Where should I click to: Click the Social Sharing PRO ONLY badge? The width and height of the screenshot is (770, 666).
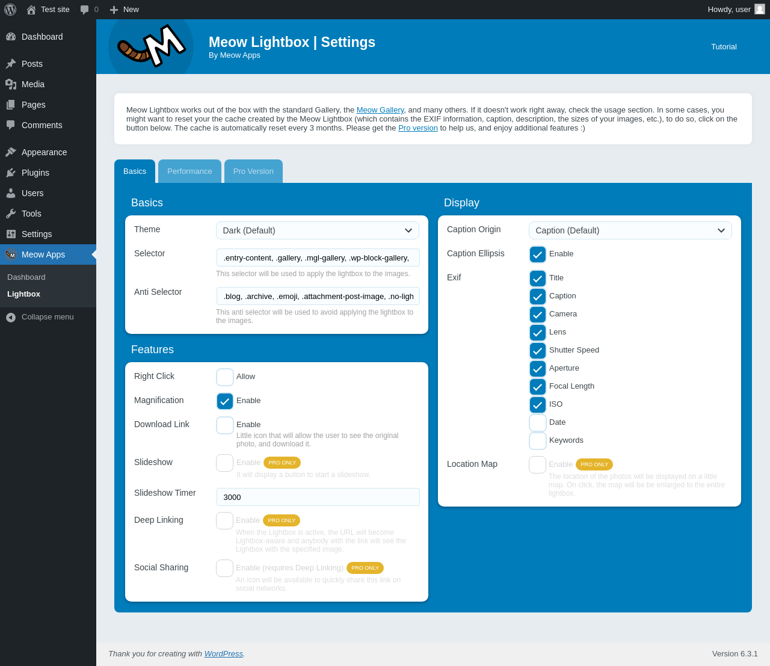(x=365, y=568)
